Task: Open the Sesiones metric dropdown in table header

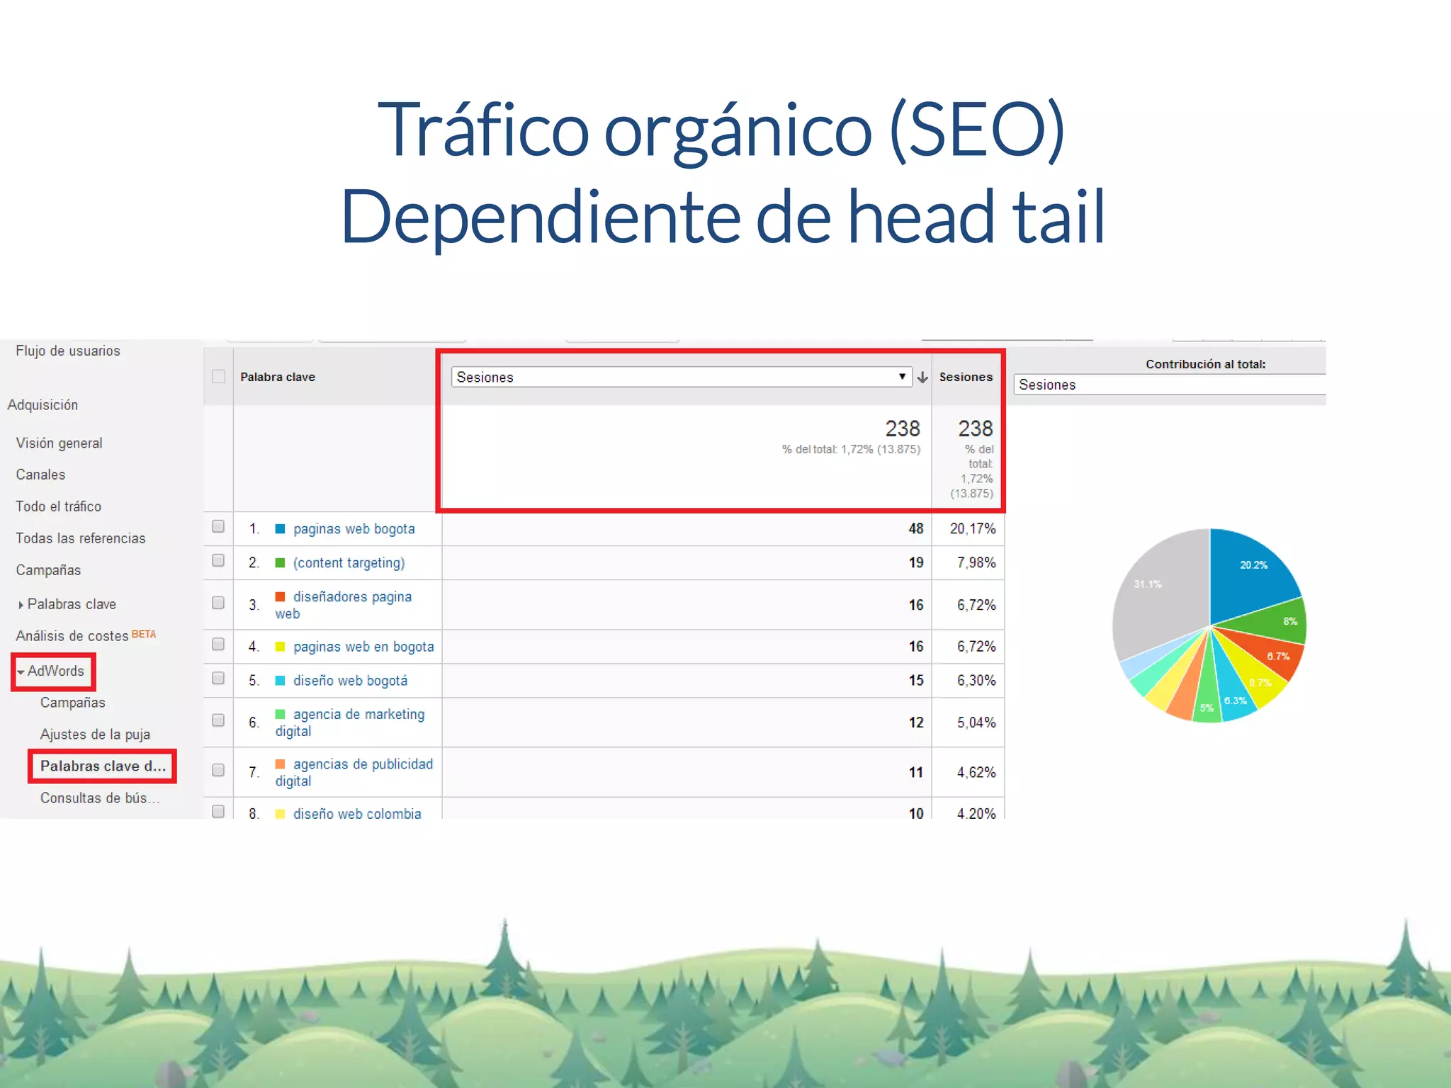Action: point(681,377)
